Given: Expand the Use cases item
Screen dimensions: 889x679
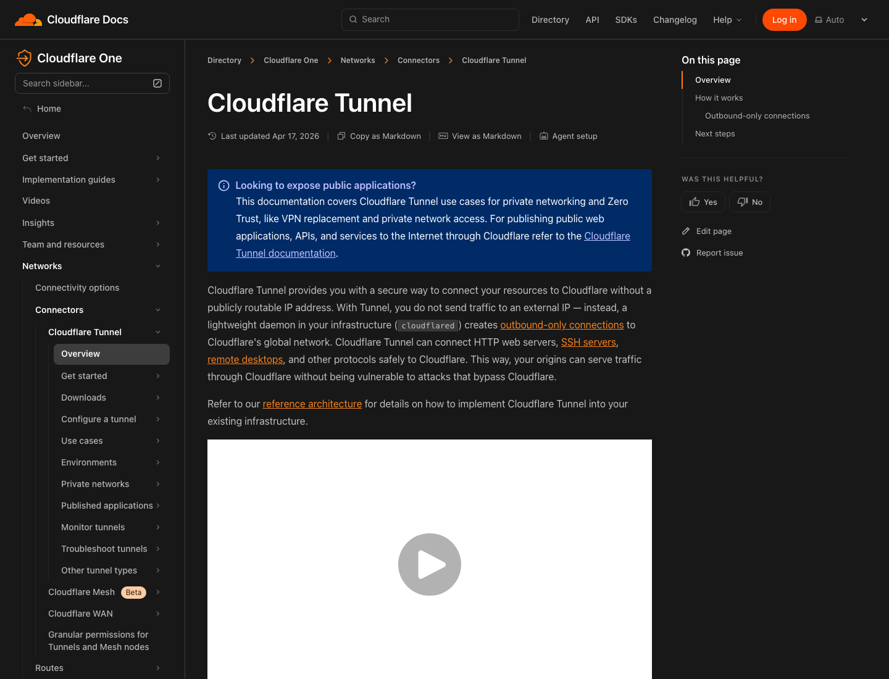Looking at the screenshot, I should pos(158,441).
